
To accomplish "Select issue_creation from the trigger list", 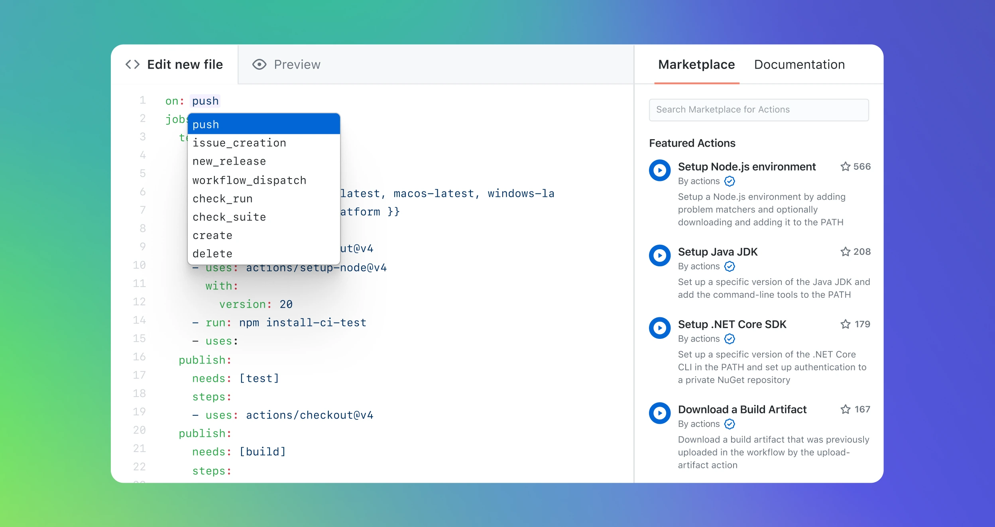I will click(x=240, y=143).
